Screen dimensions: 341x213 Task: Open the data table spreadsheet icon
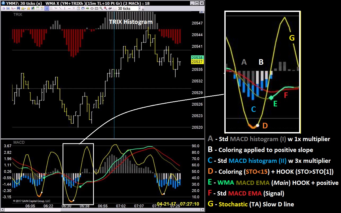(38, 8)
